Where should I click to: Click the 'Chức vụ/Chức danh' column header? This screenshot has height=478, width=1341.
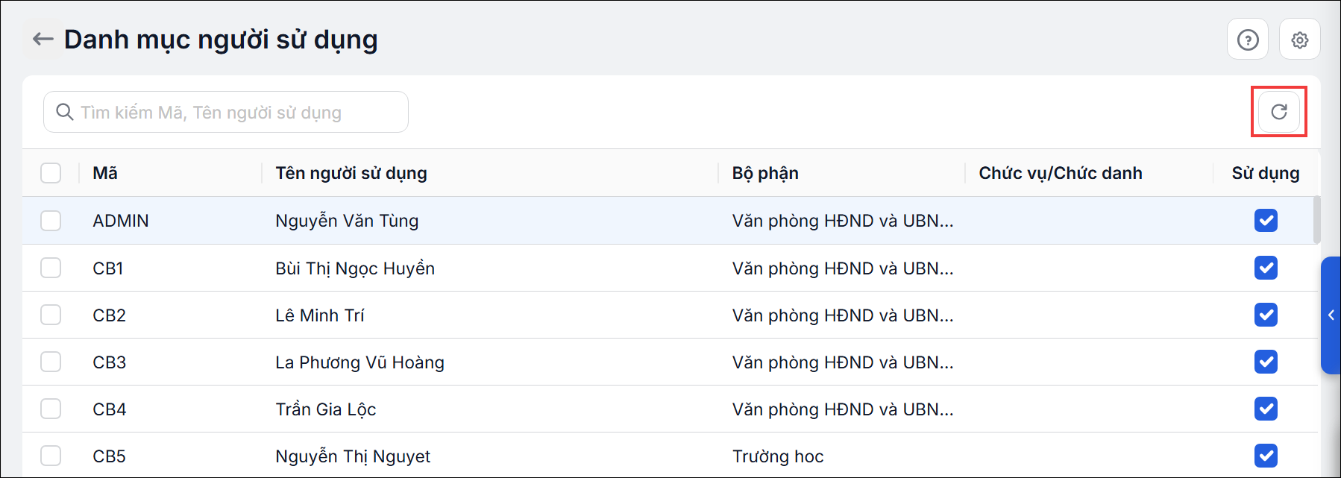point(1061,173)
